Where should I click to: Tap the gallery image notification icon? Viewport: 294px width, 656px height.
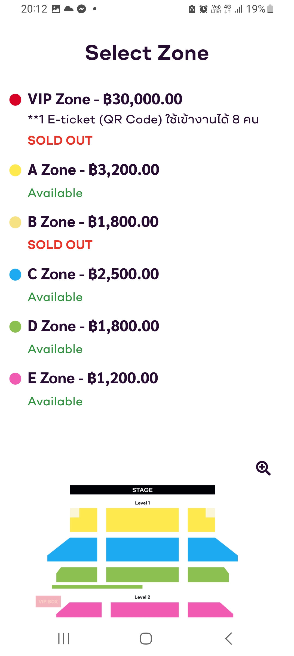pyautogui.click(x=56, y=9)
